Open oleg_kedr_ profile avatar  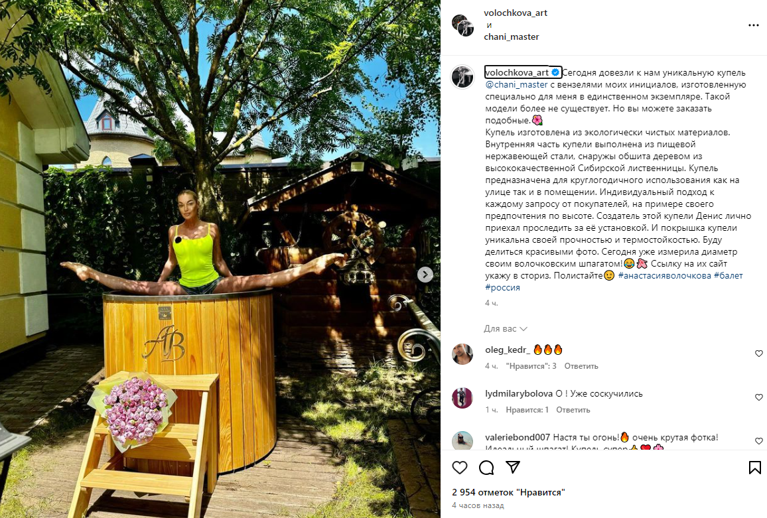pyautogui.click(x=462, y=354)
